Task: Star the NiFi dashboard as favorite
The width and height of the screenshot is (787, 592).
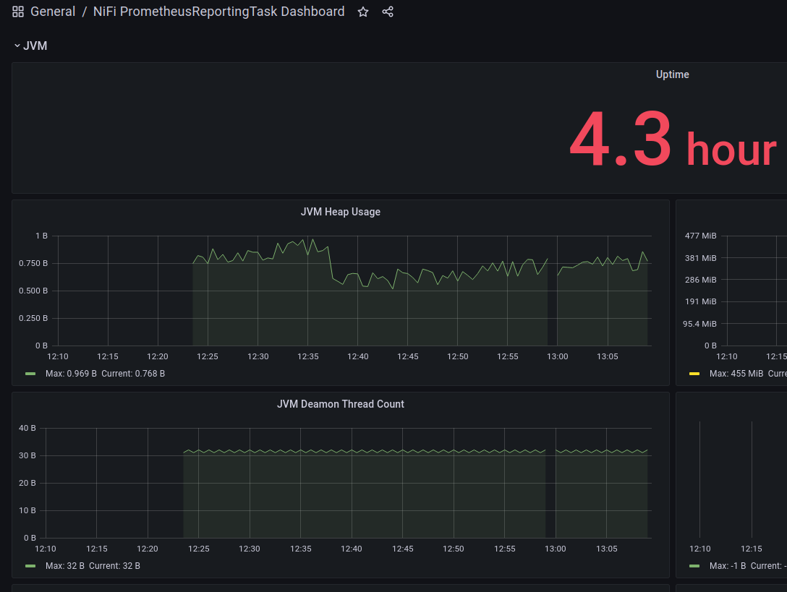Action: click(x=363, y=12)
